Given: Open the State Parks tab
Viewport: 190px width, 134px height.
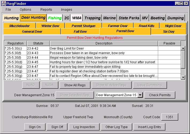Looking at the screenshot, I should click(129, 18).
